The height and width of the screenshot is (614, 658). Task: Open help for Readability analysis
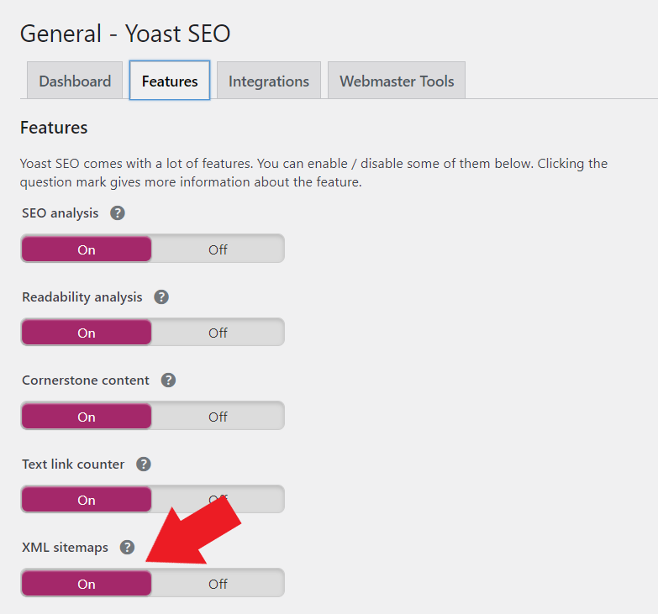(x=161, y=297)
